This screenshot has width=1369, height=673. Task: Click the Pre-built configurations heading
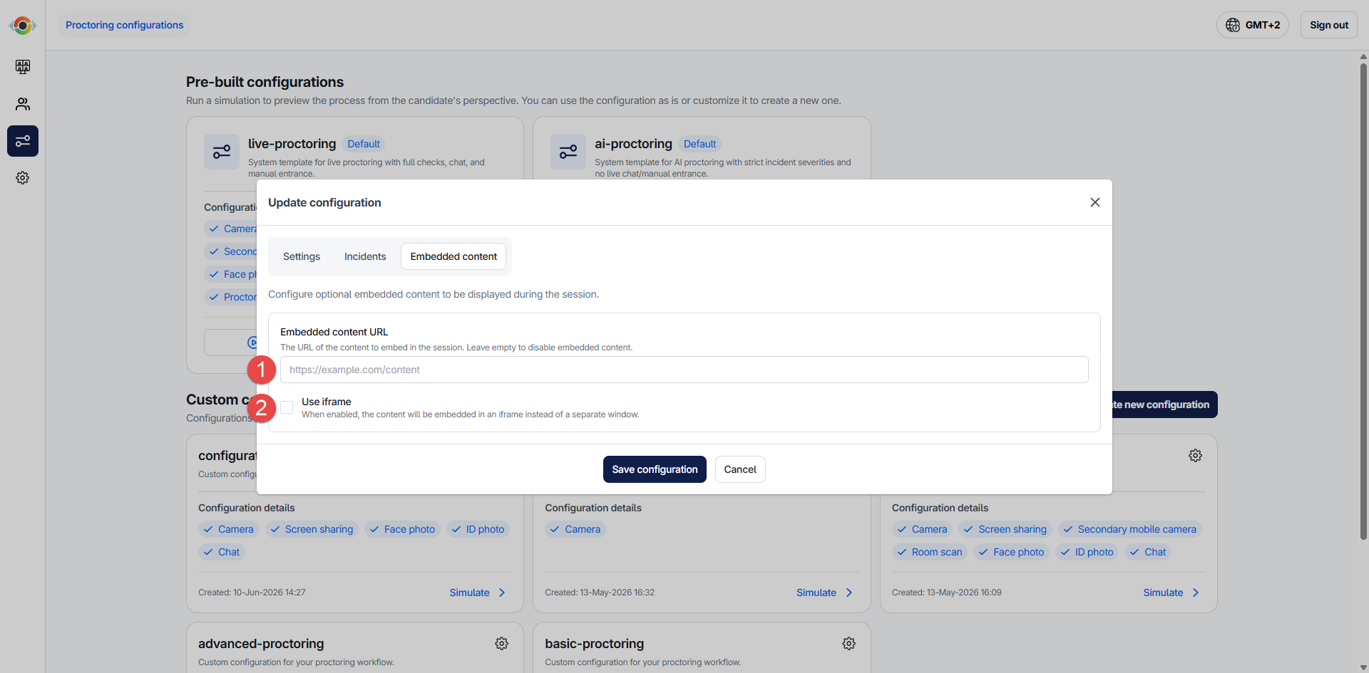[265, 82]
